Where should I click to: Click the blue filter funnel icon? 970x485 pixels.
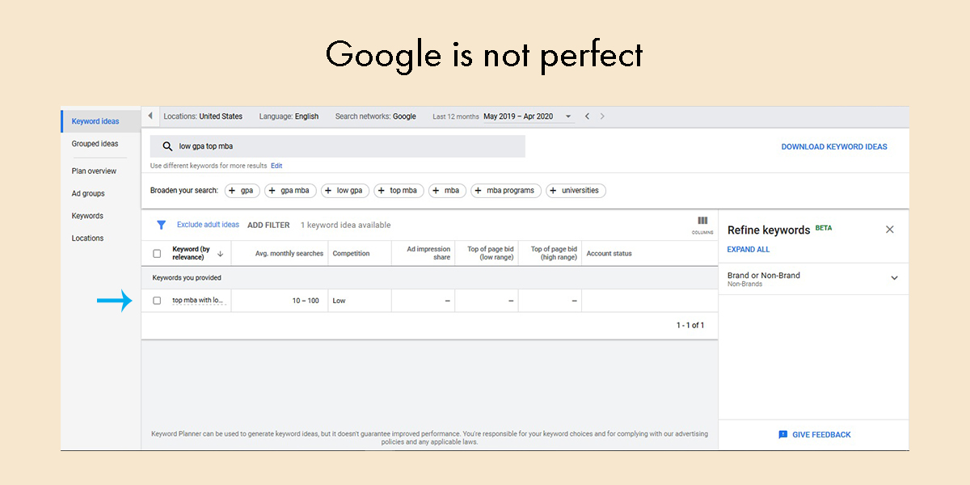click(x=161, y=225)
